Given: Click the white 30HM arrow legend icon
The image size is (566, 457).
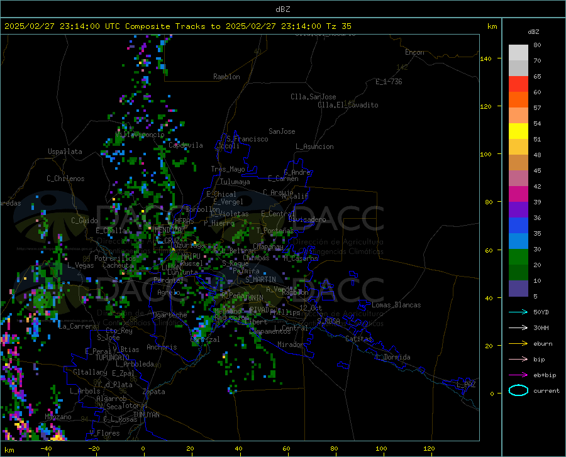Looking at the screenshot, I should point(518,328).
